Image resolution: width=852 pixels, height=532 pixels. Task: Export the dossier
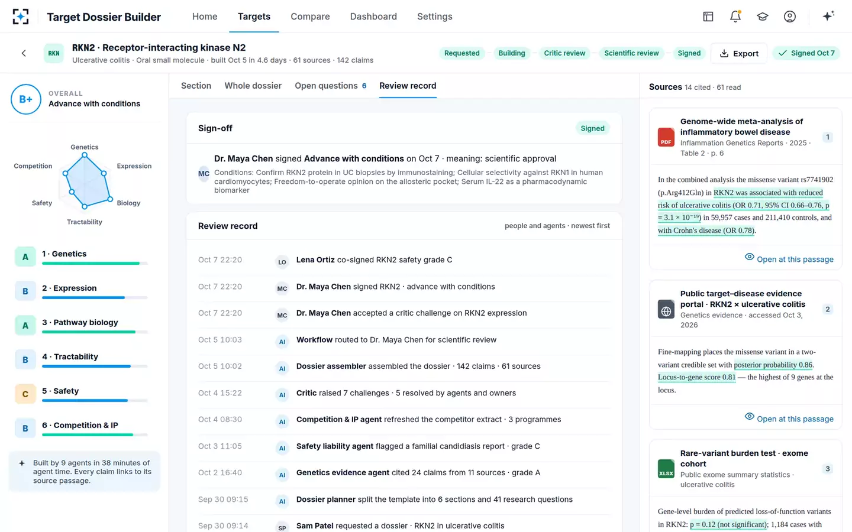[739, 53]
